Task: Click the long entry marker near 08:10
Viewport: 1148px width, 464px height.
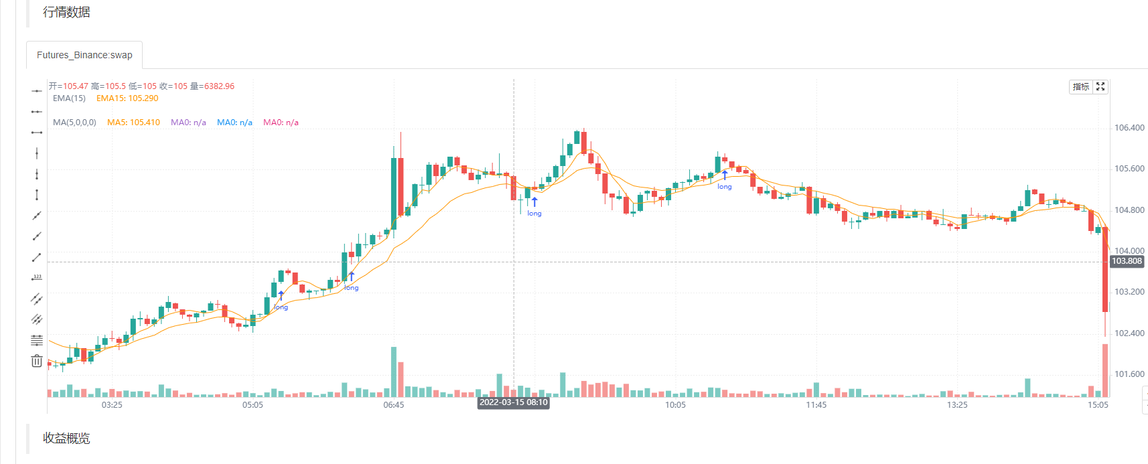Action: point(534,206)
